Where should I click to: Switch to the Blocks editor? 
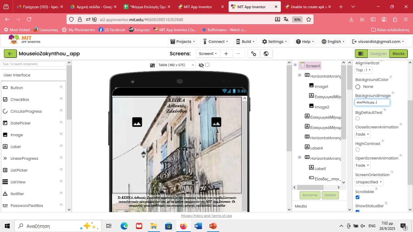click(398, 54)
